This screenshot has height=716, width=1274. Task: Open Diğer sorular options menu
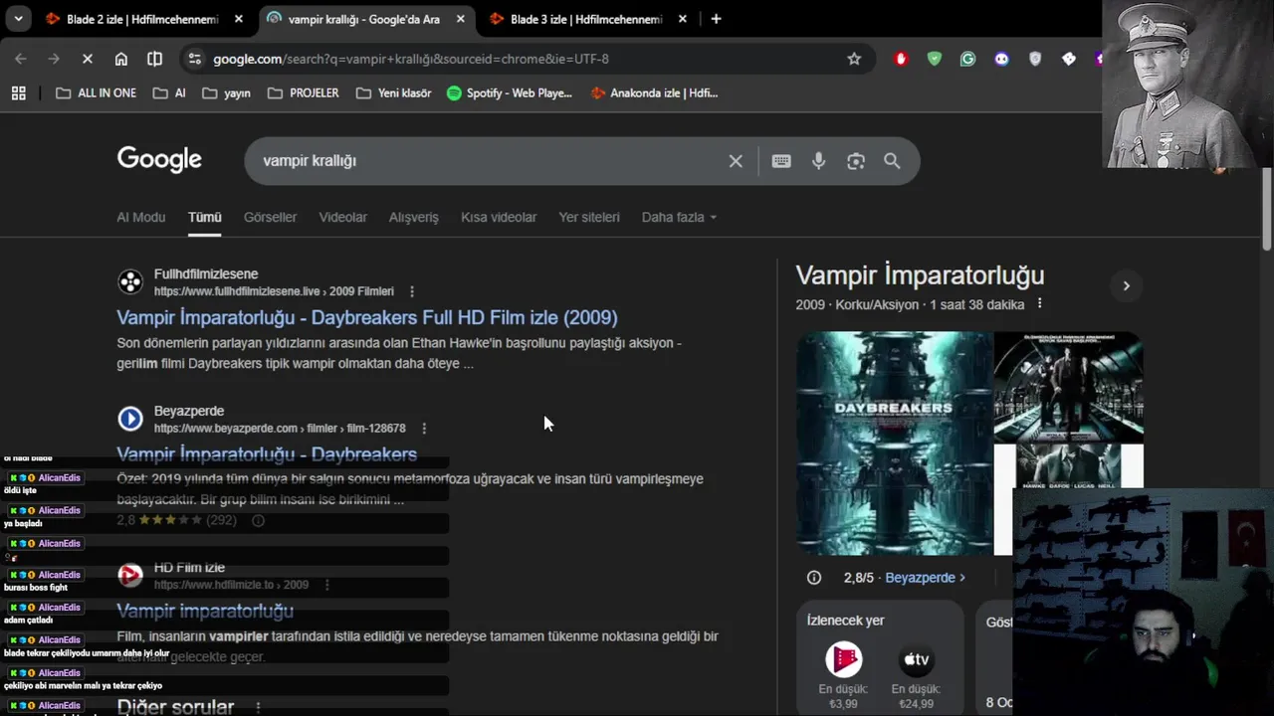click(x=258, y=707)
